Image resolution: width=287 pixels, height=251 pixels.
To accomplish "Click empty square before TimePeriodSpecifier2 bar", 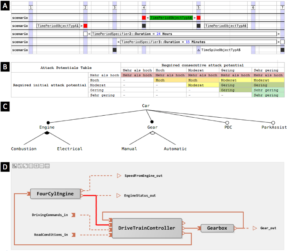I will pyautogui.click(x=85, y=34).
